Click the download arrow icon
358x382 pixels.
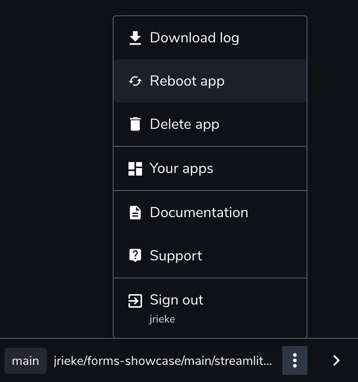point(135,38)
